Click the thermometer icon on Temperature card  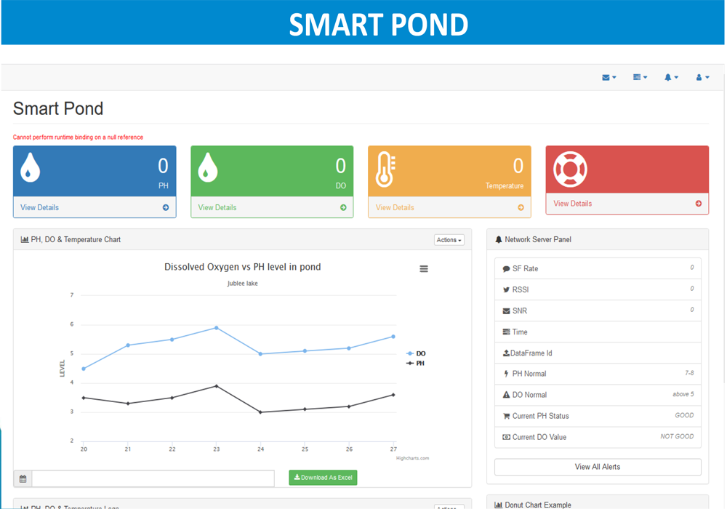(385, 170)
